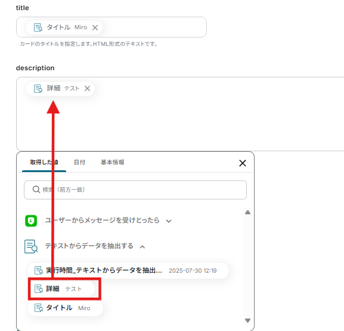The width and height of the screenshot is (344, 331).
Task: Click the description field label
Action: 35,68
